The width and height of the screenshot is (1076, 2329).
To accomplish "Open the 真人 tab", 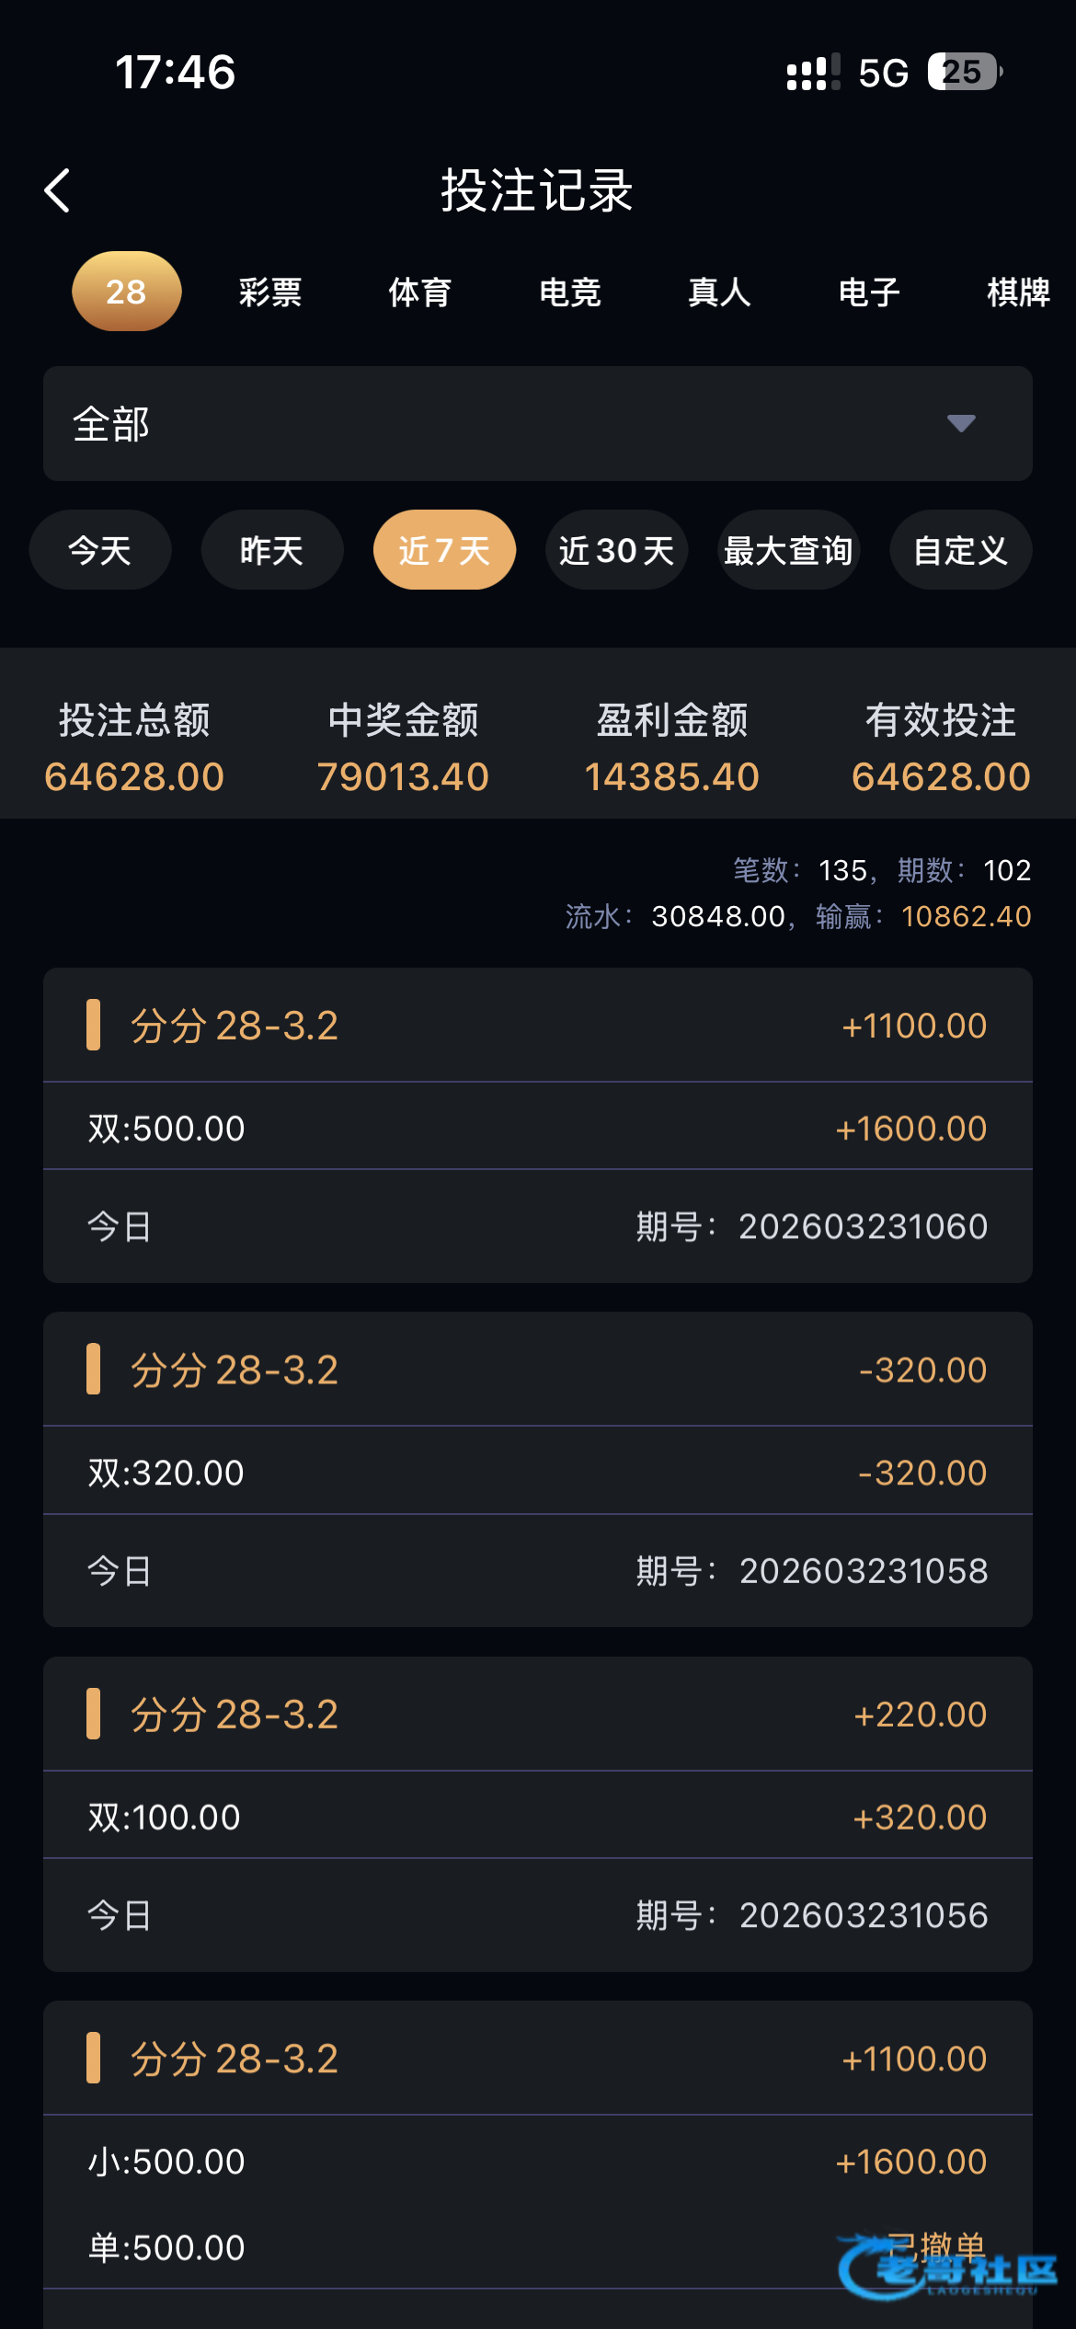I will click(x=719, y=293).
